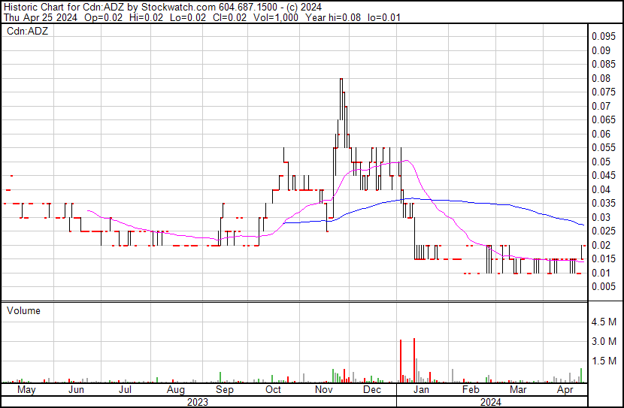Screen dimensions: 624x408
Task: Click the 'Year hi=0.08' value
Action: (x=333, y=17)
